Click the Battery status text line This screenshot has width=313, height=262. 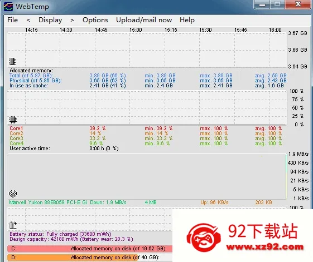coord(60,234)
